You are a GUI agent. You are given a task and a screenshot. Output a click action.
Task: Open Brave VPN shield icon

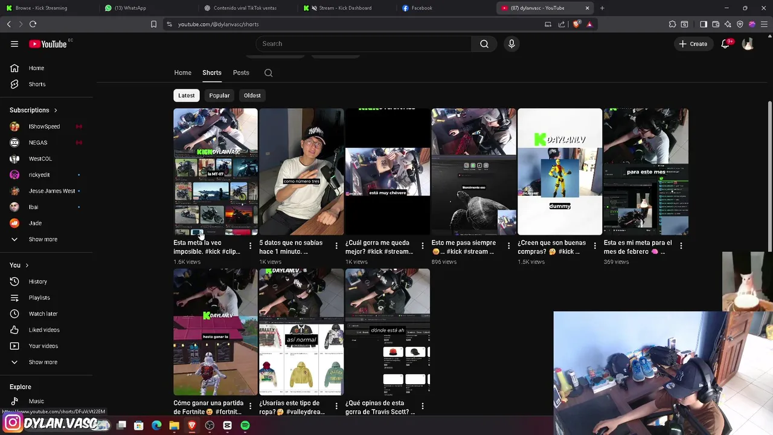point(740,24)
